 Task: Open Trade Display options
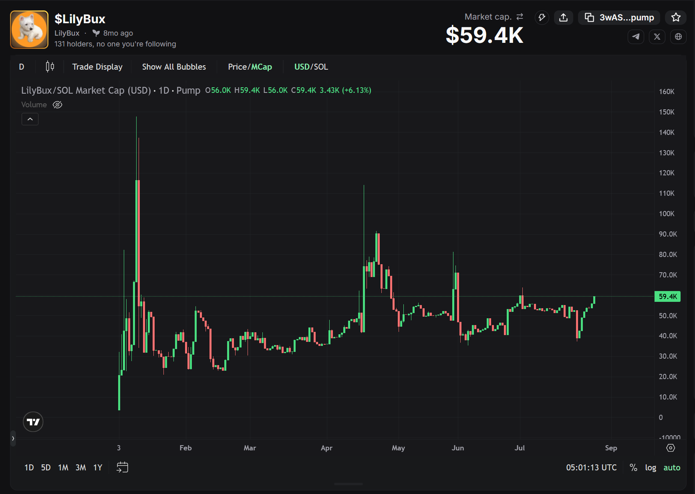[97, 67]
